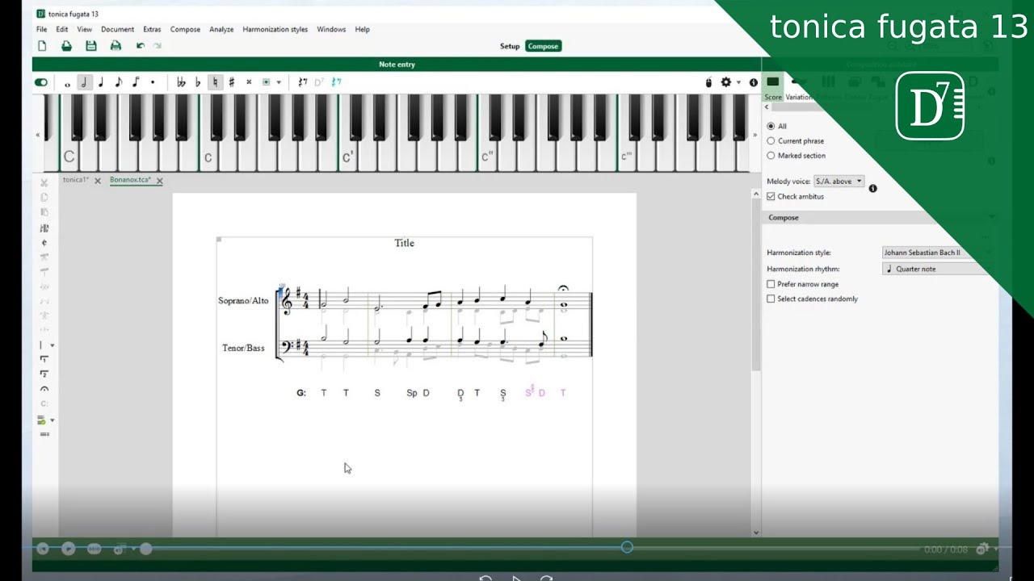This screenshot has width=1034, height=581.
Task: Click the cut-time signature icon in sidebar
Action: click(44, 242)
